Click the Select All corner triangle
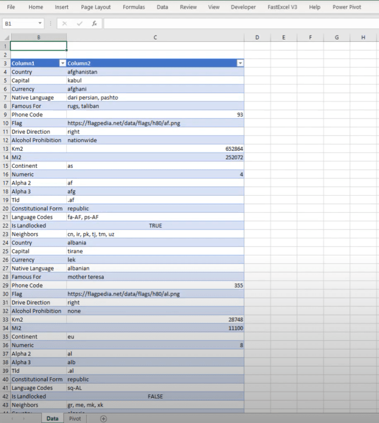The image size is (379, 423). 7,37
